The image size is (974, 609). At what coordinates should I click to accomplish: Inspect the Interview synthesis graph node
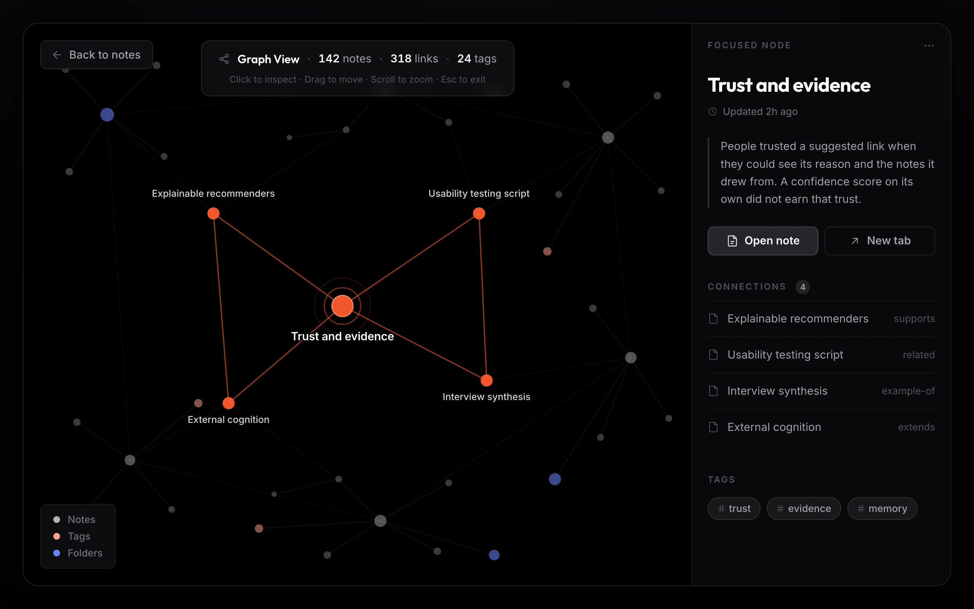(x=486, y=381)
